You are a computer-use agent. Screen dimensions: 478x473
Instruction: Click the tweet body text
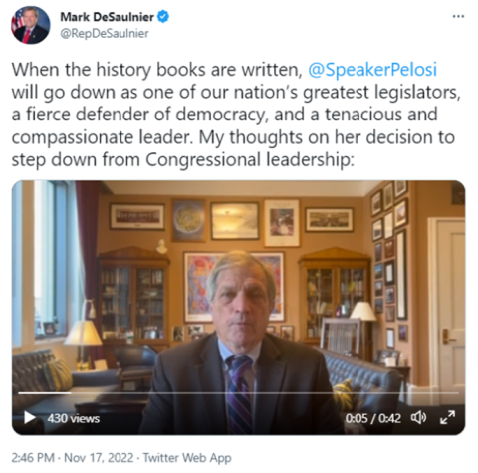click(x=236, y=115)
